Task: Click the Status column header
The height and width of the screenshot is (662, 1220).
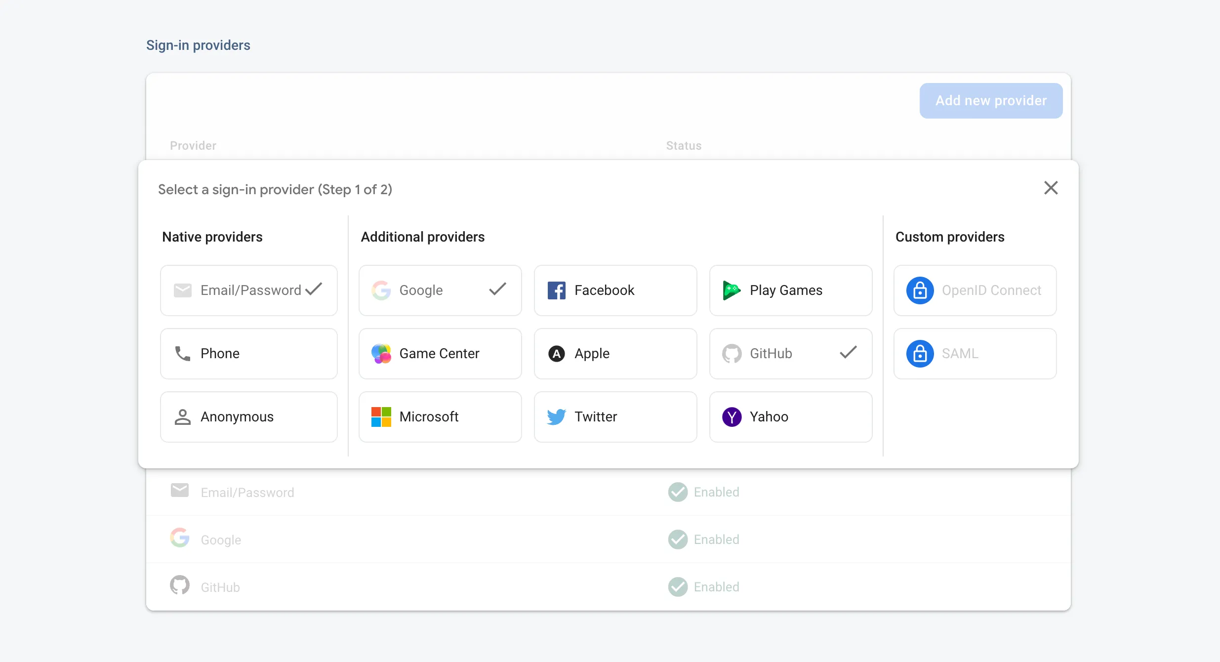Action: coord(684,146)
